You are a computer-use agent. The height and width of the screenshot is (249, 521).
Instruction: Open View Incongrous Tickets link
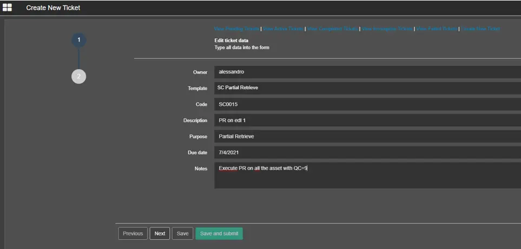coord(386,29)
